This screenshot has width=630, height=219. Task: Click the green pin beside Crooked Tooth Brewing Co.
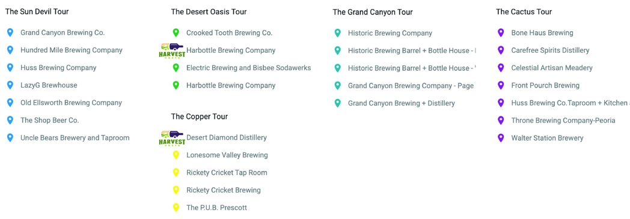point(176,33)
